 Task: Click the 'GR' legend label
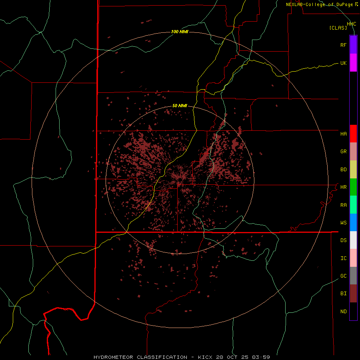[x=343, y=152]
